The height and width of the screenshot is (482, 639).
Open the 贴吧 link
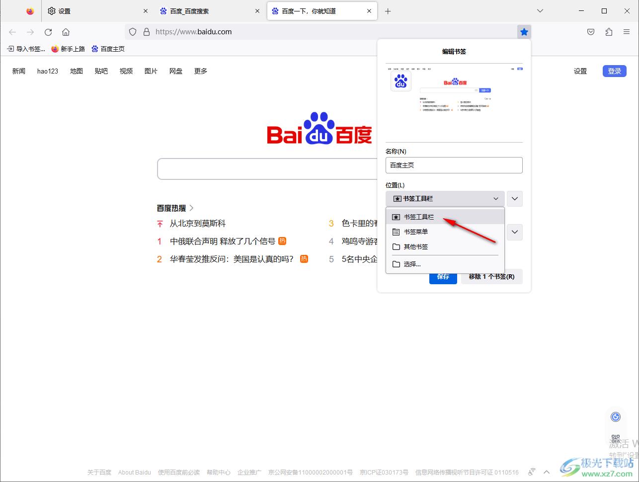pos(101,71)
